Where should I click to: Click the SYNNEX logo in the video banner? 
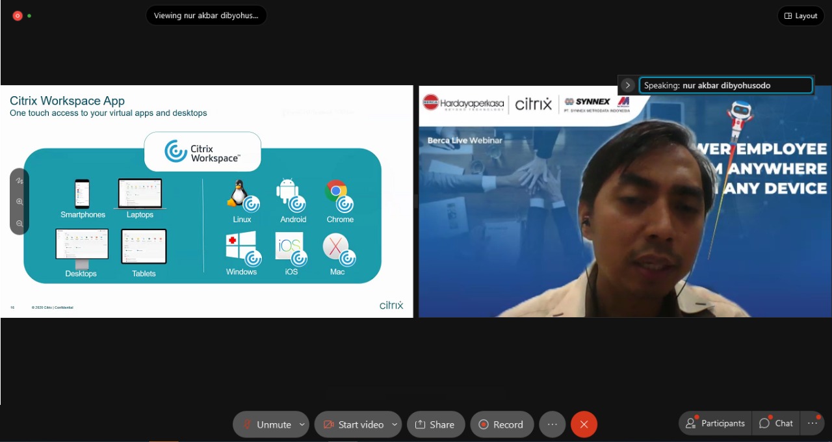588,101
